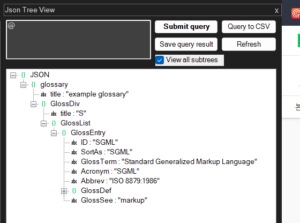Collapse the GlossEntry node
This screenshot has width=300, height=223.
(54, 133)
